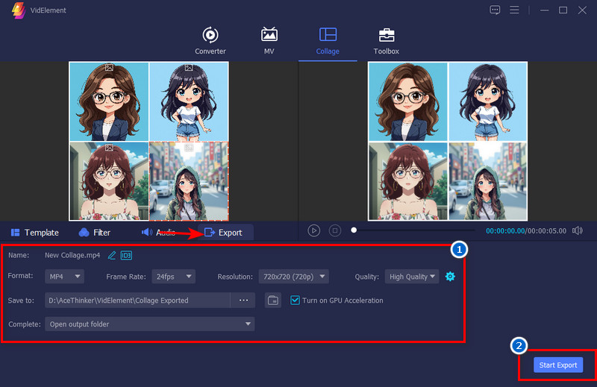The height and width of the screenshot is (387, 597).
Task: Mute the preview volume
Action: (577, 230)
